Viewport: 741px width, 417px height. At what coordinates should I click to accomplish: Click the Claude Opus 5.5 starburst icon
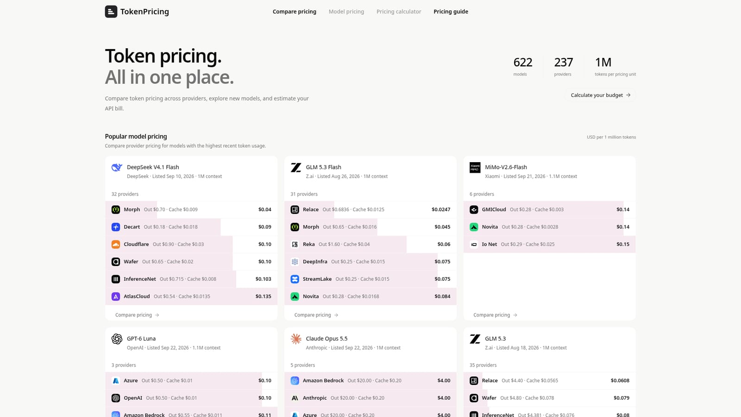click(296, 339)
